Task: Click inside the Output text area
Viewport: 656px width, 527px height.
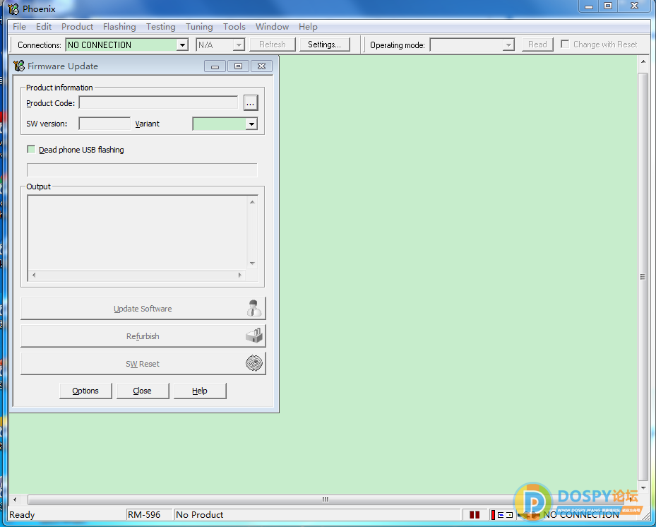Action: tap(137, 232)
